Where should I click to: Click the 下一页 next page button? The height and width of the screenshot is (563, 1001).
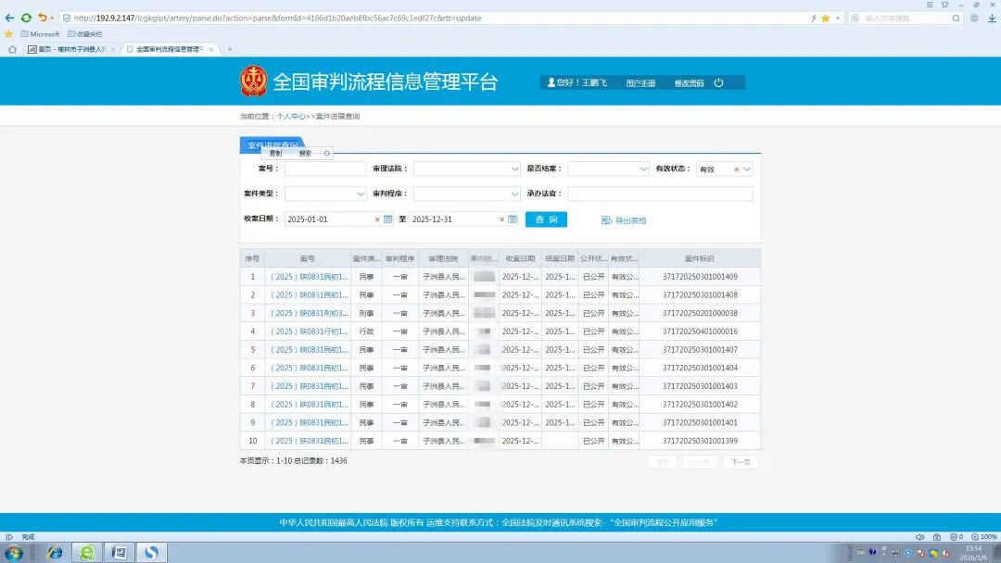pyautogui.click(x=740, y=461)
